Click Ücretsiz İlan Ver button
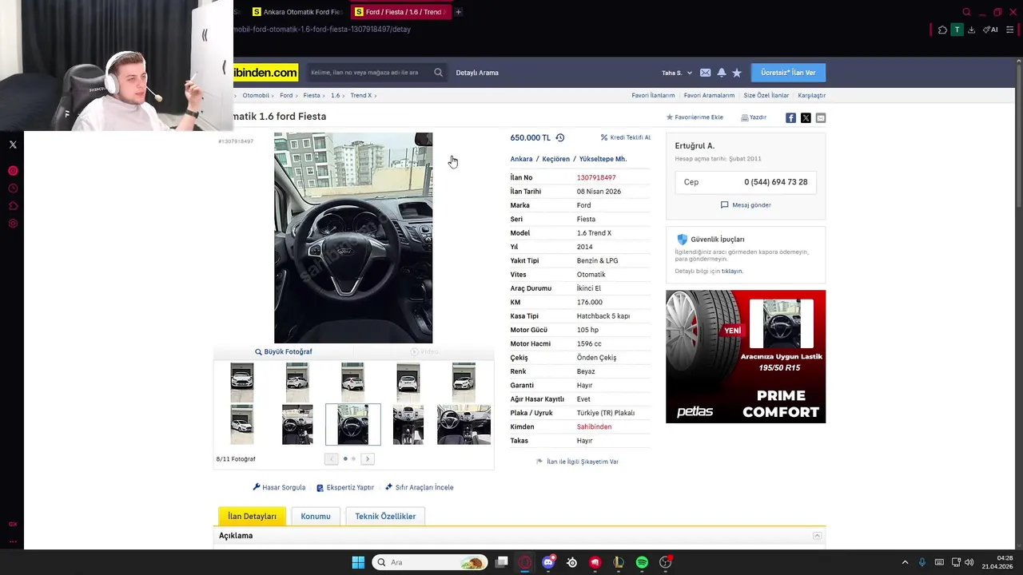 [x=788, y=73]
